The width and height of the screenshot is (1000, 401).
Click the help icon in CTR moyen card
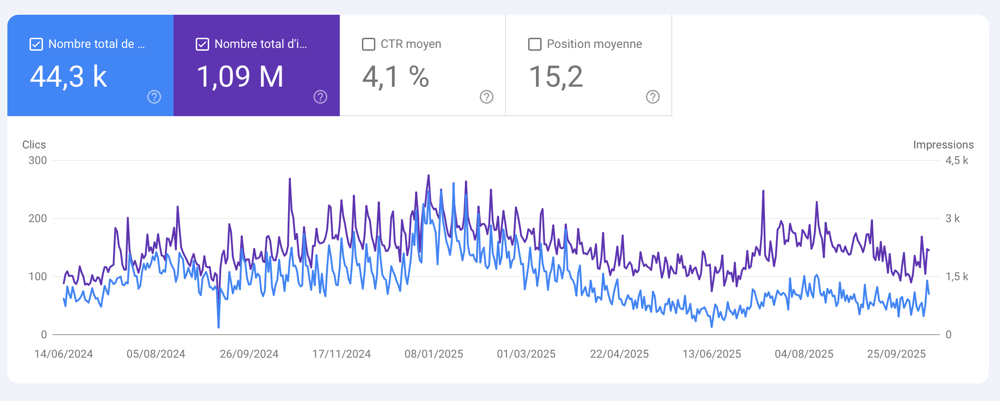tap(487, 97)
